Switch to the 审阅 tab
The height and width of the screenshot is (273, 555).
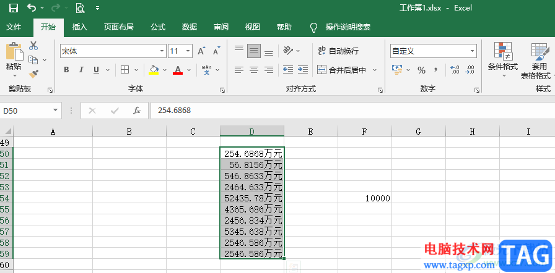tap(221, 27)
